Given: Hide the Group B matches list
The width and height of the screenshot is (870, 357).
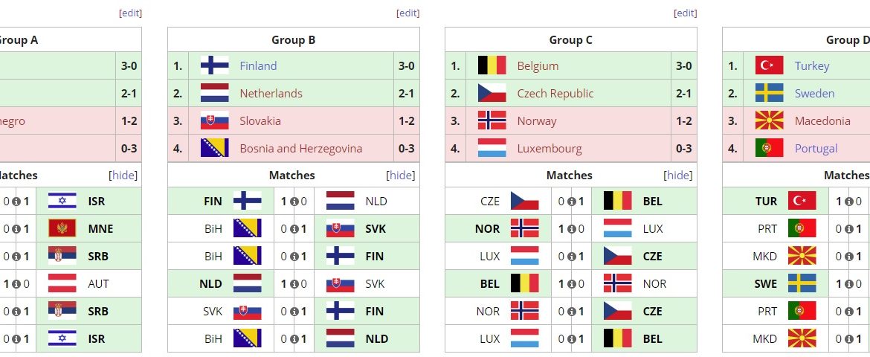Looking at the screenshot, I should (401, 176).
